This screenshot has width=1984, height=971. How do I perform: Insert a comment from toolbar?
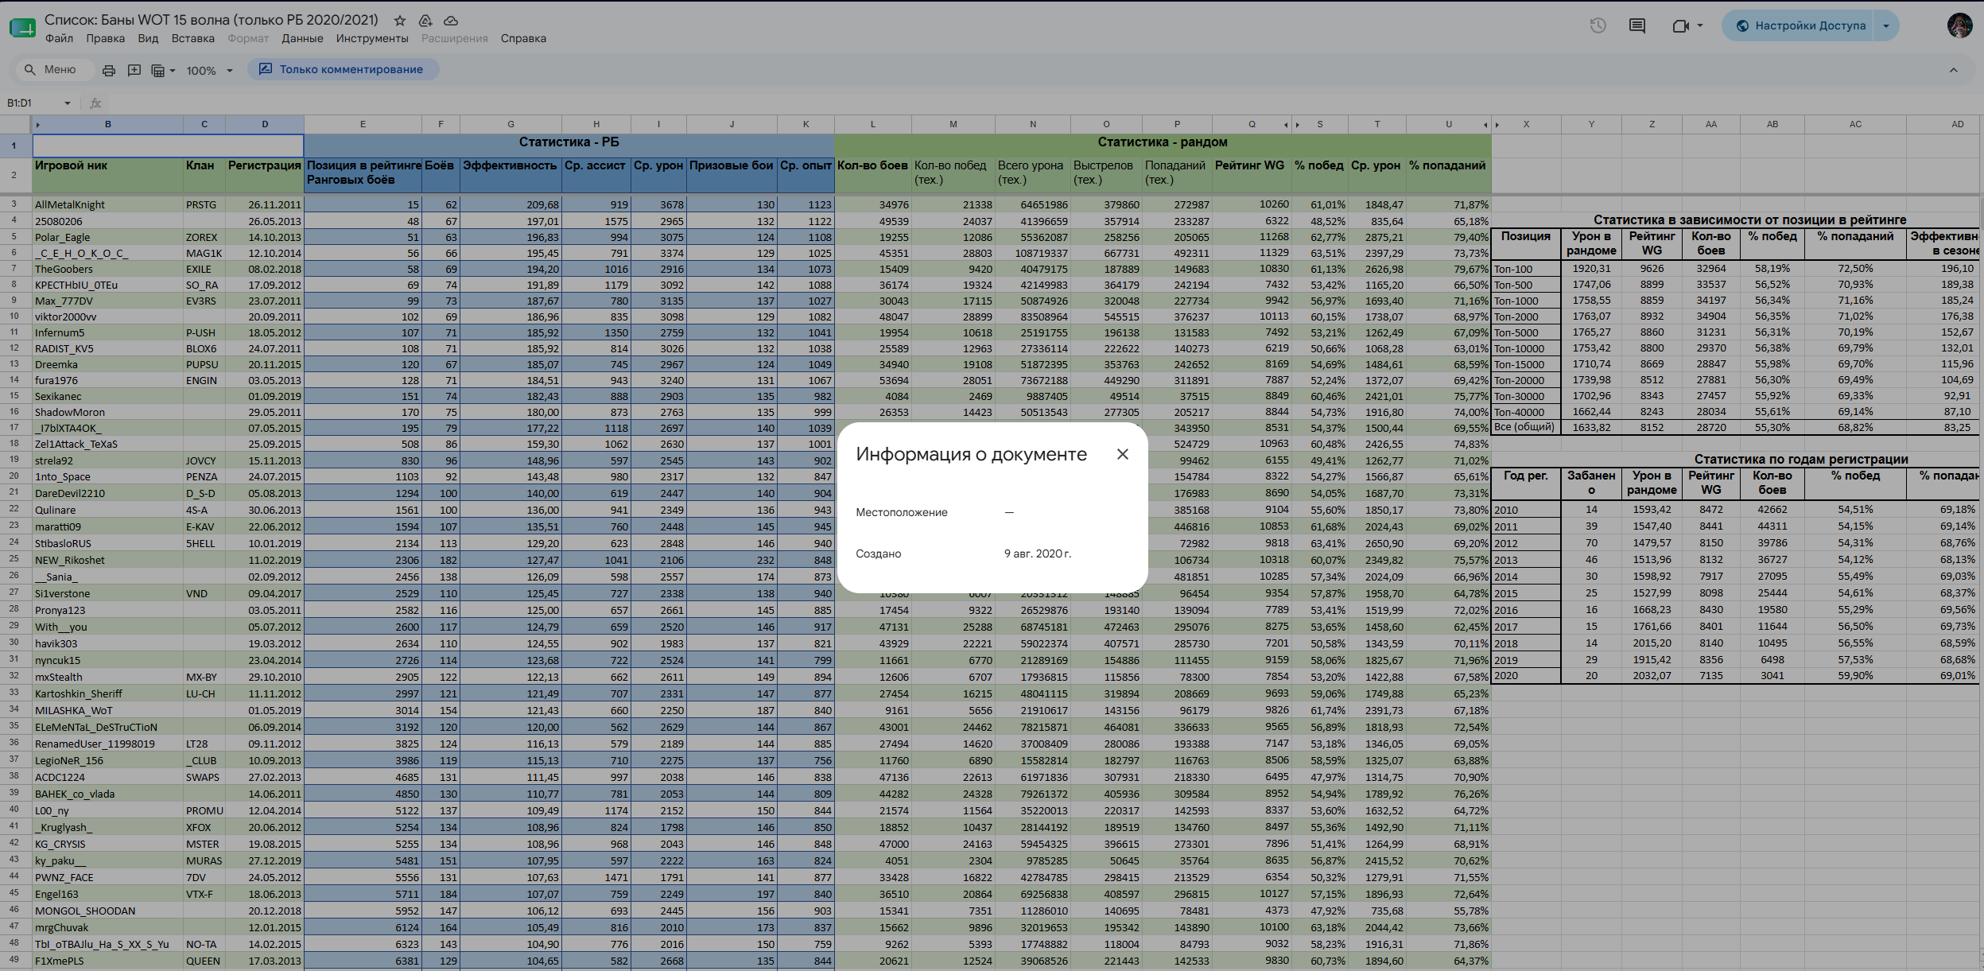[x=134, y=70]
